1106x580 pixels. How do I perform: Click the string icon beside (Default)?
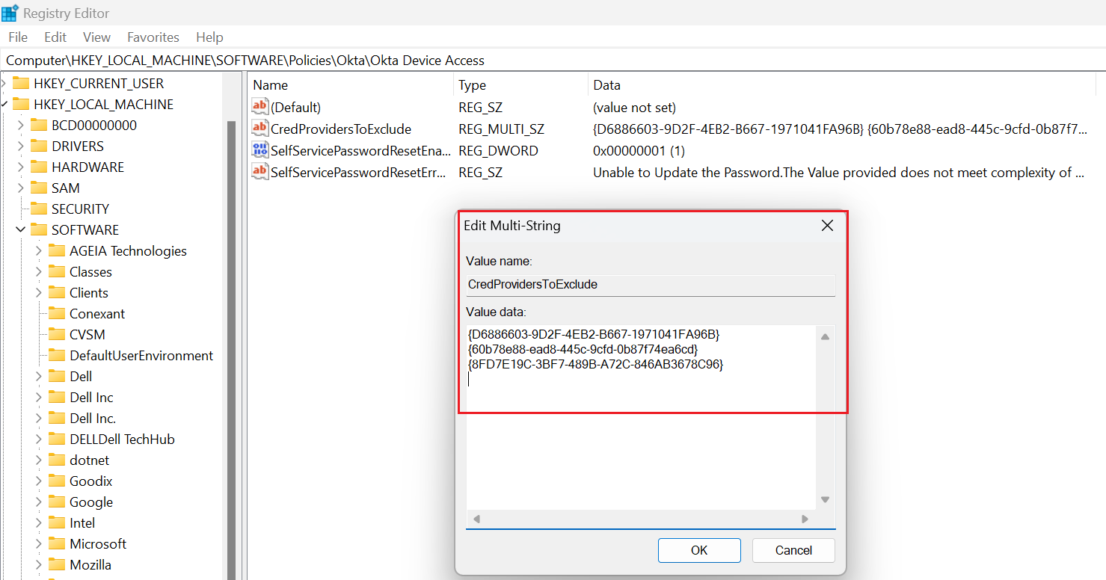[260, 107]
